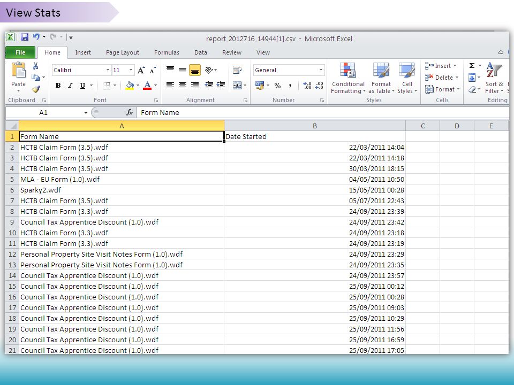
Task: Toggle Merge and Center button
Action: 237,86
